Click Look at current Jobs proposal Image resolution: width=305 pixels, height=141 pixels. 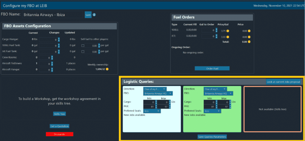click(x=284, y=82)
